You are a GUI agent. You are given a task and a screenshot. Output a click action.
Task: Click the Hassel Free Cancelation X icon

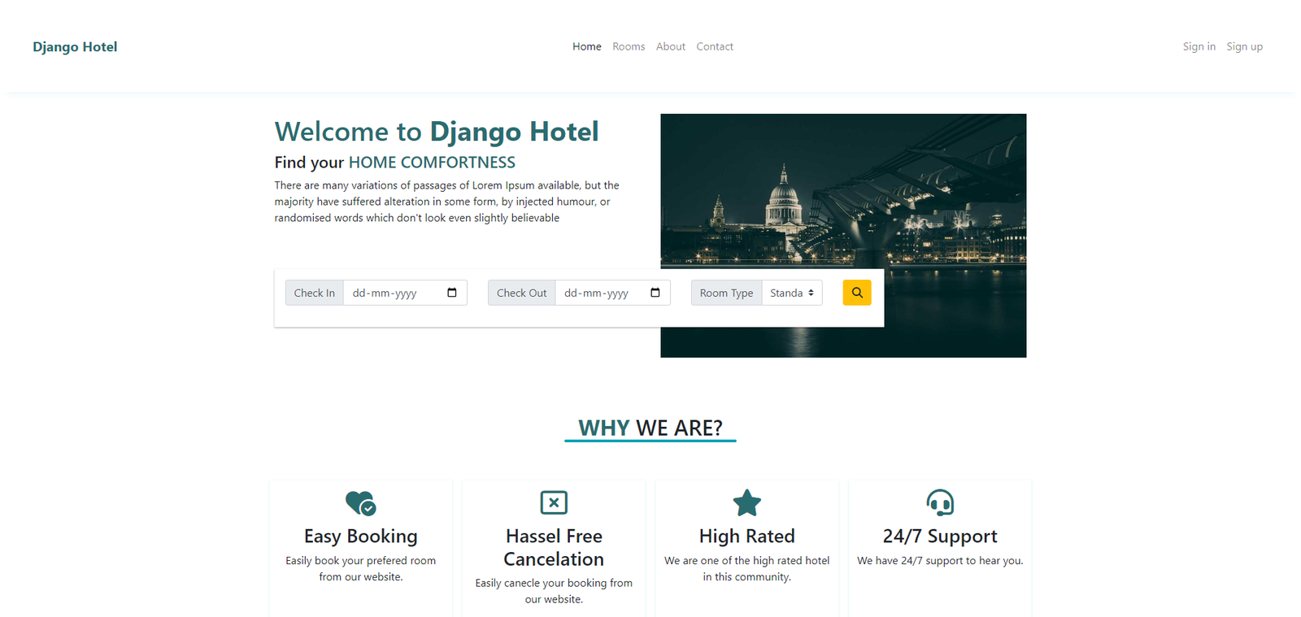click(554, 502)
